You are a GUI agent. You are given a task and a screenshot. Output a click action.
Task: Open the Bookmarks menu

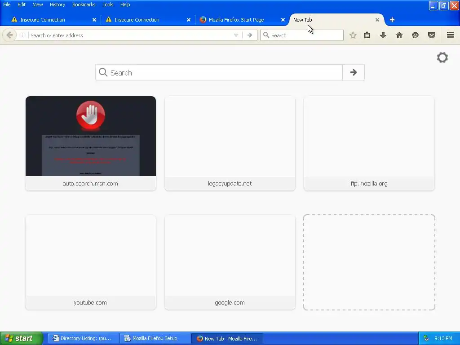(x=84, y=4)
